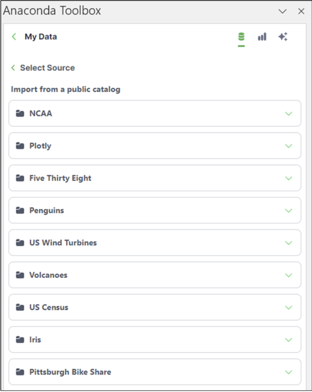Switch to the bar chart visualization icon
Image resolution: width=312 pixels, height=392 pixels.
pos(262,37)
